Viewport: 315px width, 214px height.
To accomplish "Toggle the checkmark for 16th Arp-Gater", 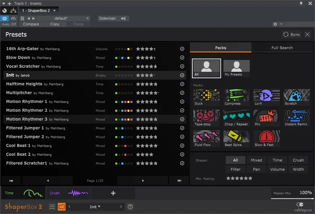I will click(182, 49).
